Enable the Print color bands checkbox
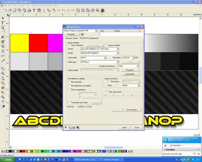The width and height of the screenshot is (202, 162). pyautogui.click(x=107, y=92)
